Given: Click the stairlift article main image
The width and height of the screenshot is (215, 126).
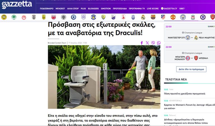Looking at the screenshot, I should coord(104,77).
